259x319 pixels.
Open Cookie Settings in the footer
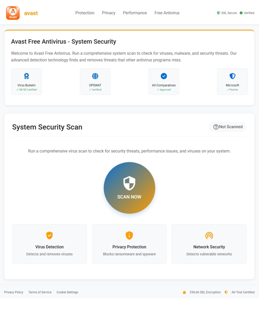point(67,292)
